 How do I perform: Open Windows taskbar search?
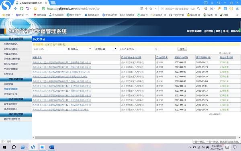click(14, 147)
